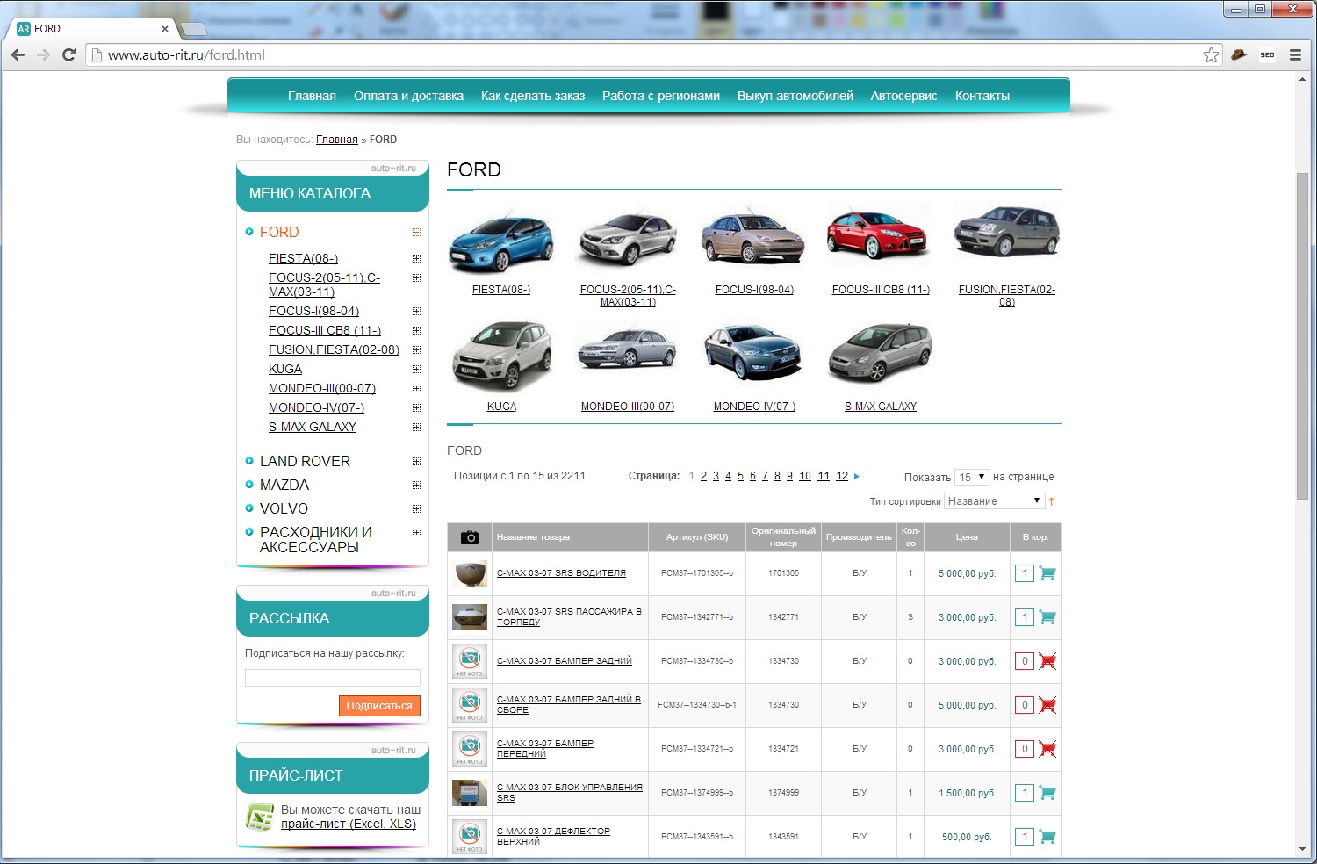Click the Подписаться subscribe button

pos(379,706)
